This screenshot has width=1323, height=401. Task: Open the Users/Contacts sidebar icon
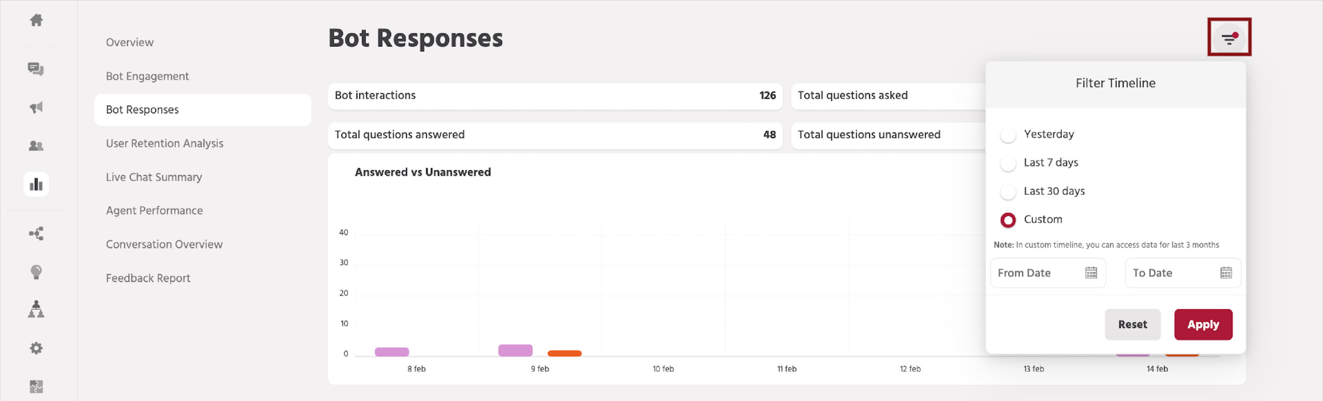36,145
